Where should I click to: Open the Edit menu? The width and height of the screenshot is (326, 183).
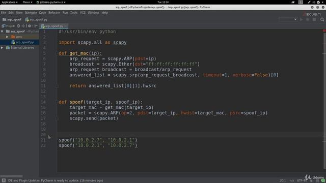(11, 13)
